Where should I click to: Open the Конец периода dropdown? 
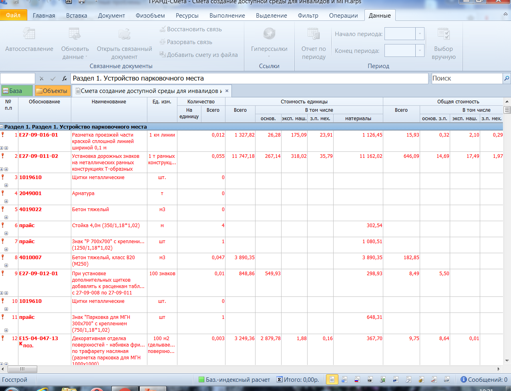click(x=420, y=51)
